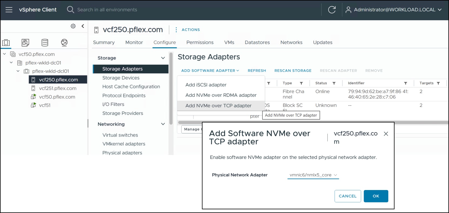Viewport: 449px width, 213px height.
Task: Open the Datastores tab
Action: [257, 42]
